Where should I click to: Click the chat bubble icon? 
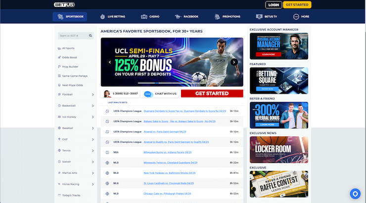(x=148, y=94)
